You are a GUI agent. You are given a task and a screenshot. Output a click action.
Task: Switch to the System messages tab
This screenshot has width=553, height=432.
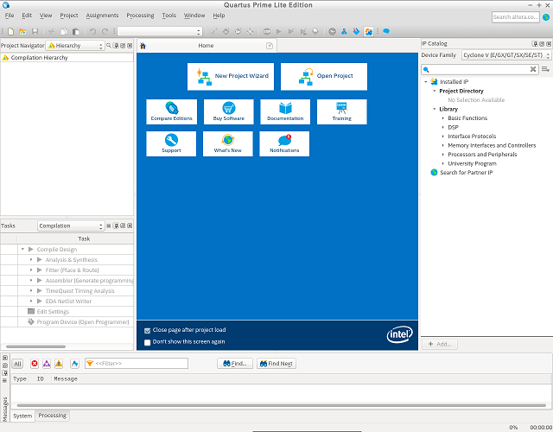point(22,416)
